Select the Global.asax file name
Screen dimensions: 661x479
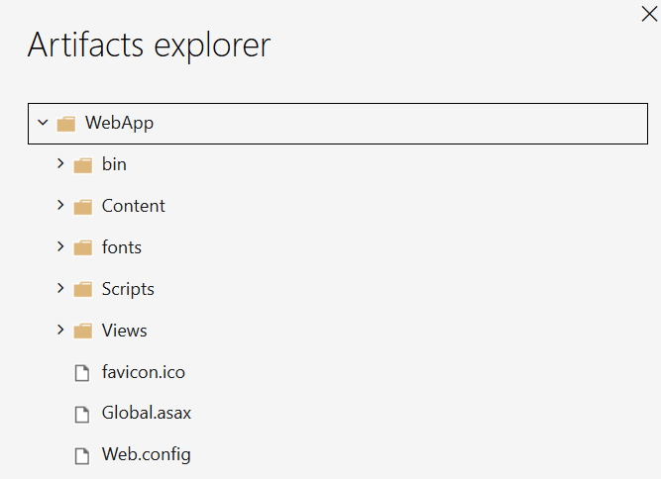tap(146, 414)
